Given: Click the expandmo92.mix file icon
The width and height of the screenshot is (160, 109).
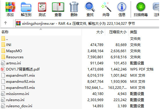Looking at the screenshot, I should 3,81.
